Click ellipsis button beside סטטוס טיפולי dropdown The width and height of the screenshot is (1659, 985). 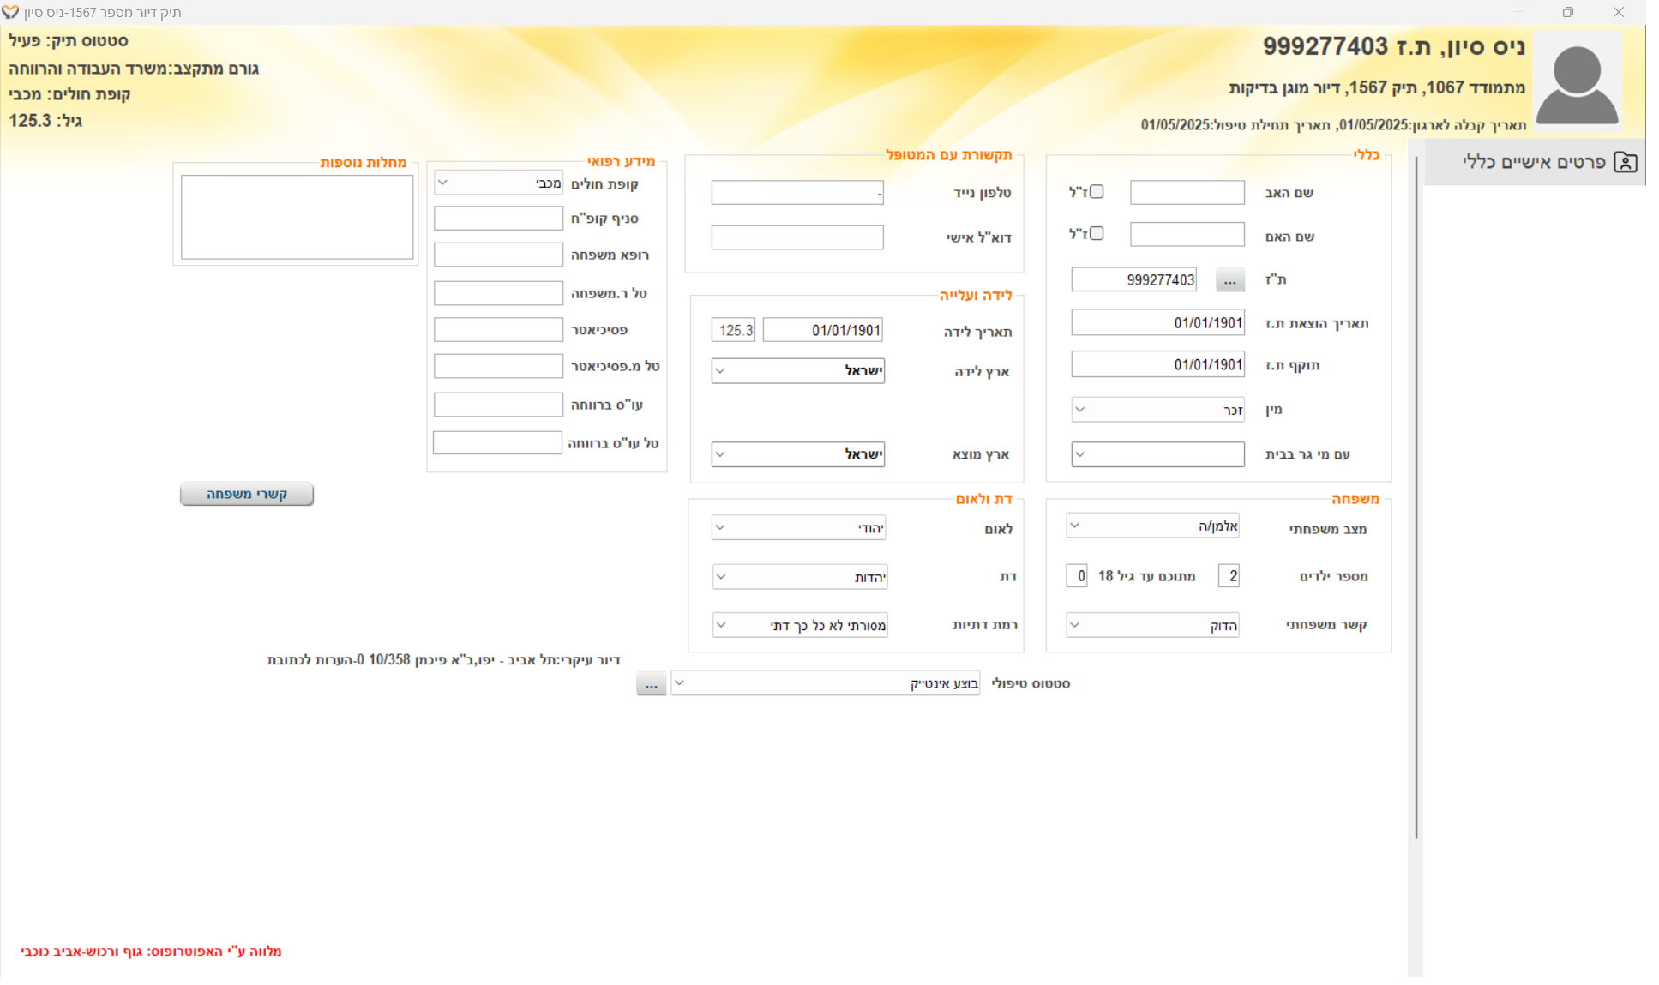pyautogui.click(x=651, y=684)
